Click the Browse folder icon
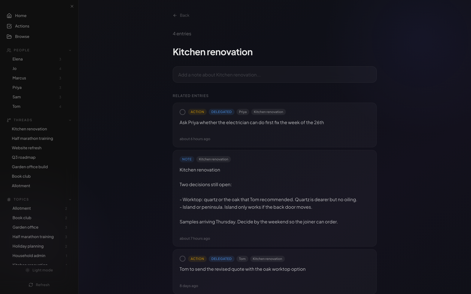471x294 pixels. [9, 36]
